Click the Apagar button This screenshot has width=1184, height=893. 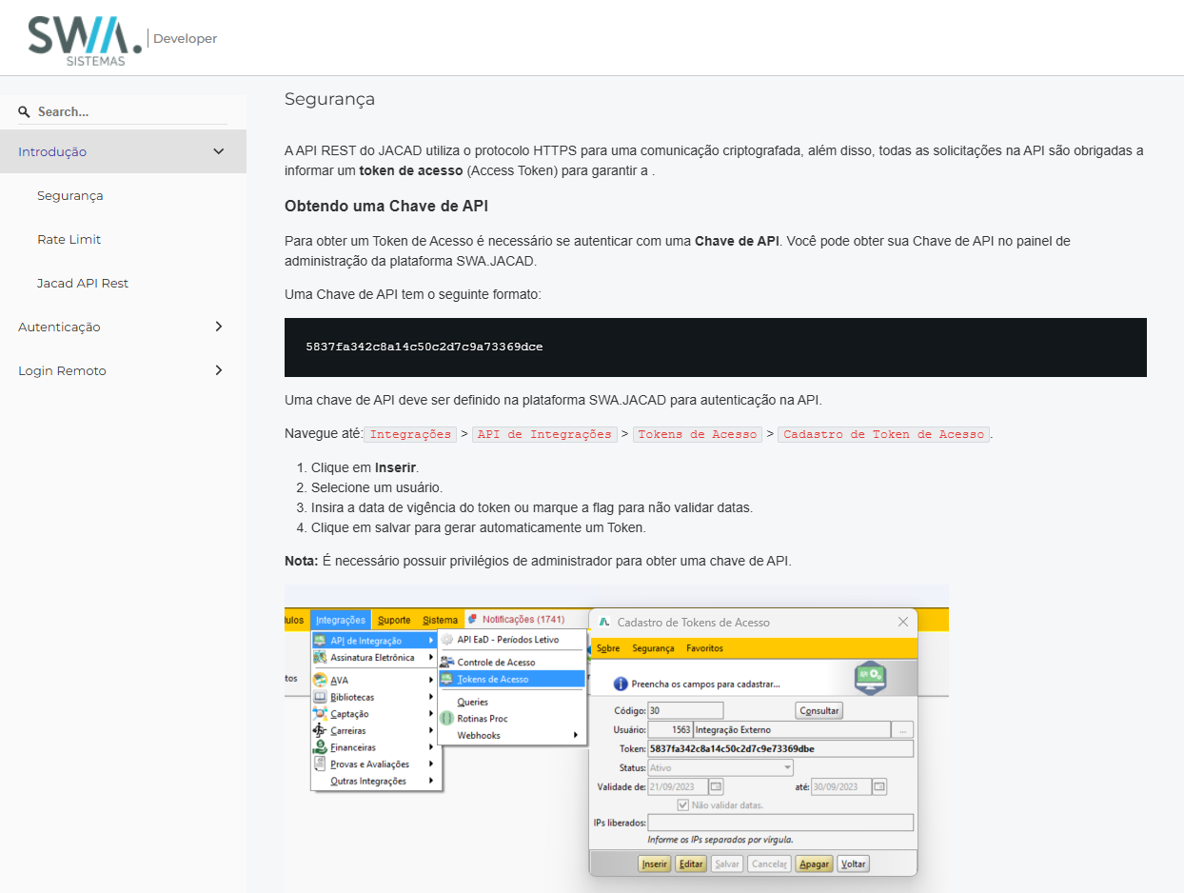[814, 864]
